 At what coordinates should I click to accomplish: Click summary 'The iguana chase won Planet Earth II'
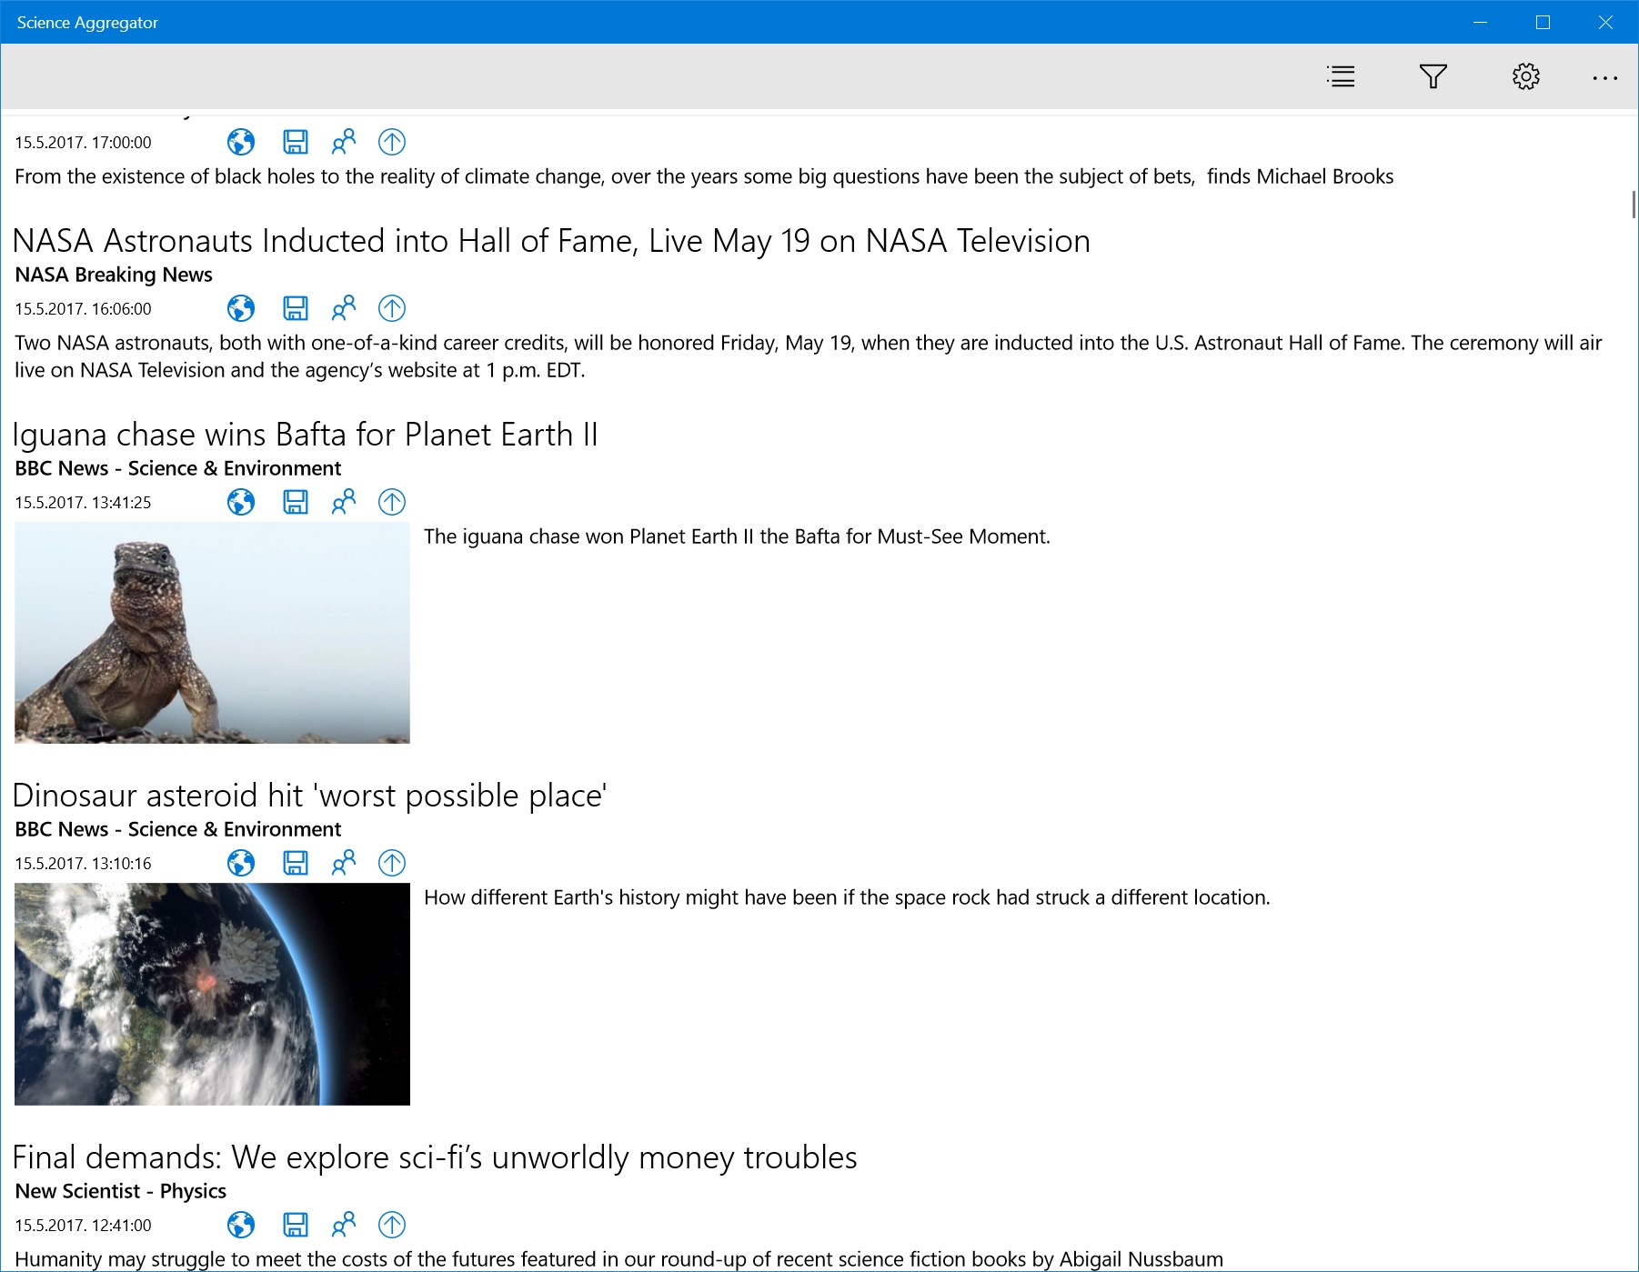click(737, 536)
